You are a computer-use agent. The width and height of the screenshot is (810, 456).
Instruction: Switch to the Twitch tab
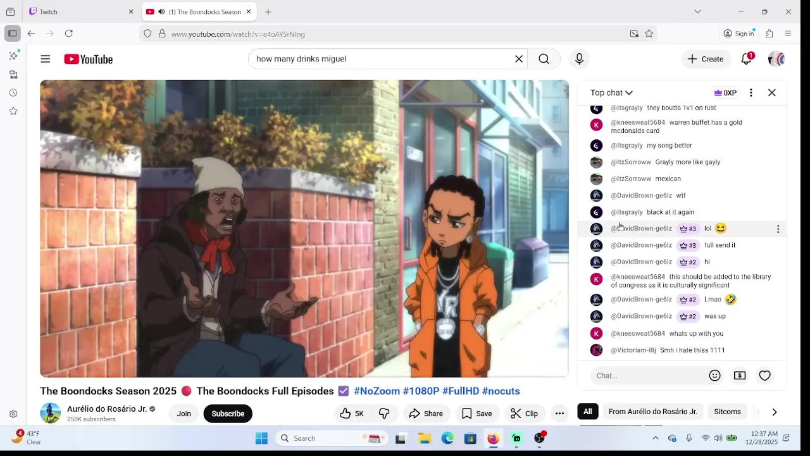80,11
